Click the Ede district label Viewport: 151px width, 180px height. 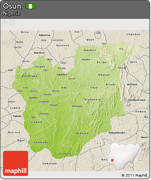coord(64,88)
